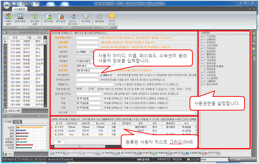The height and width of the screenshot is (164, 259).
Task: Open the 사용자등록 user registration icon
Action: tap(8, 18)
